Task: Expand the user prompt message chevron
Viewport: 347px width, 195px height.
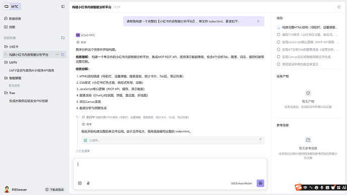Action: [x=258, y=22]
